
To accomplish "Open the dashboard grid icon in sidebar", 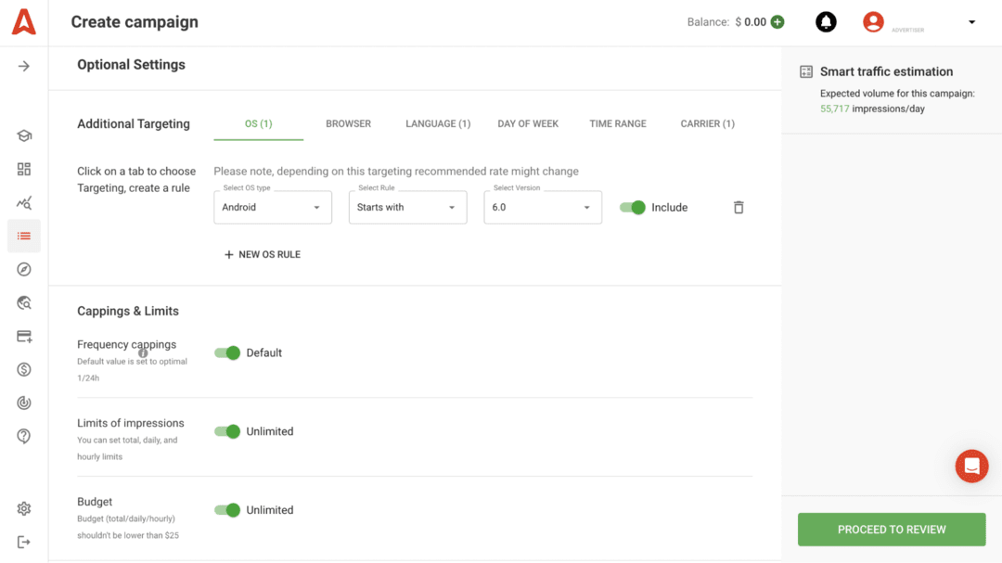I will pos(24,169).
